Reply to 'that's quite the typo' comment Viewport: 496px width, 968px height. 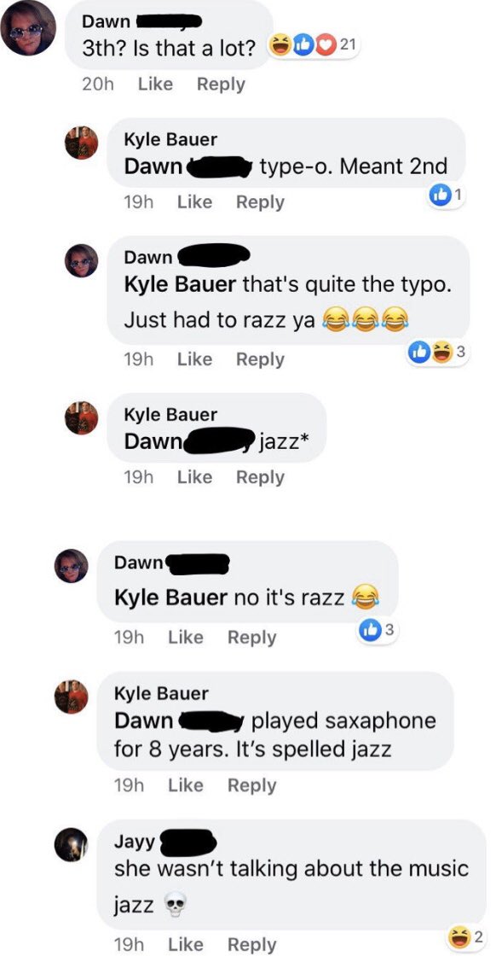click(x=260, y=359)
